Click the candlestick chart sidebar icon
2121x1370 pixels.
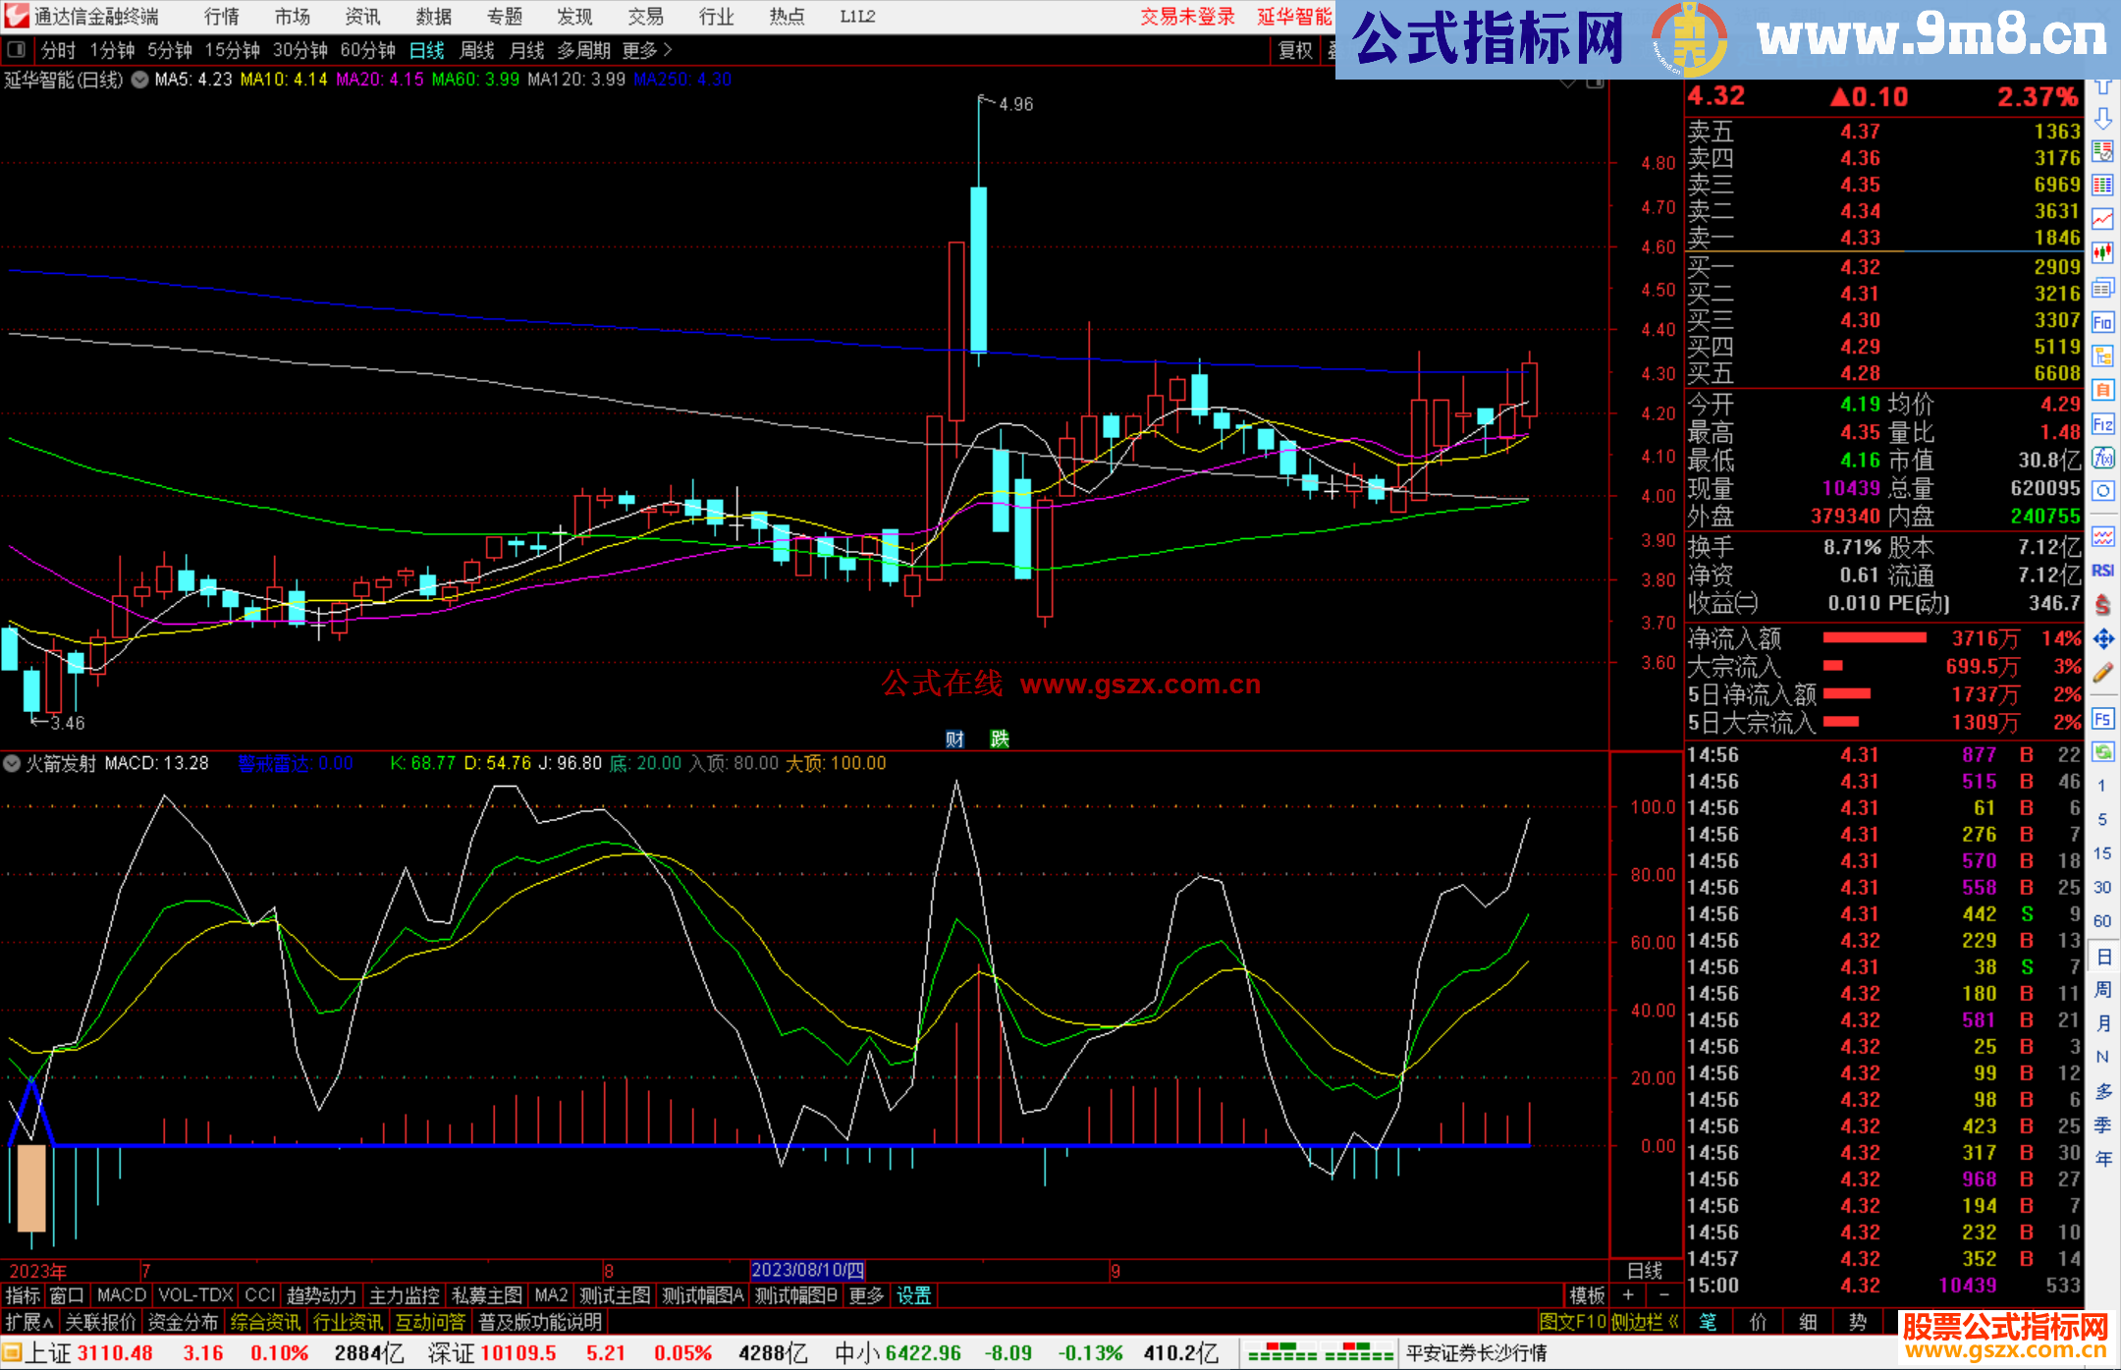point(2102,252)
